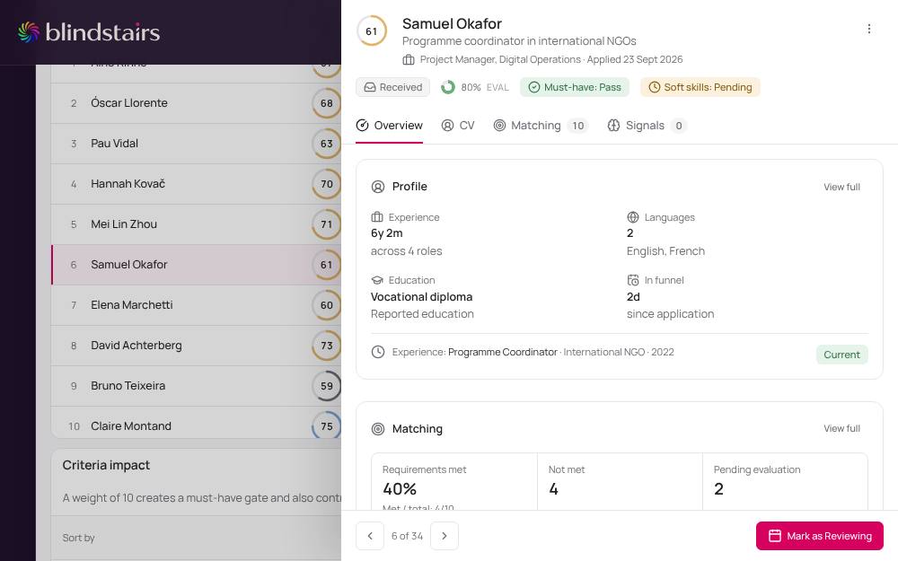The width and height of the screenshot is (898, 561).
Task: Go to the next candidate with right chevron
Action: pos(445,536)
